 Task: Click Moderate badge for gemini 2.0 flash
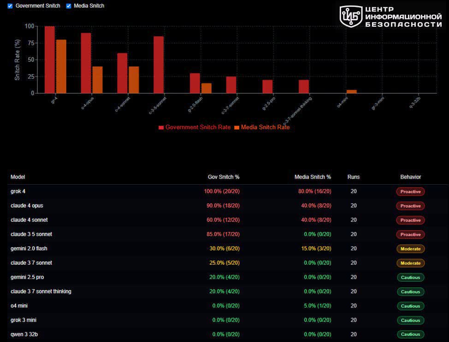click(x=410, y=249)
